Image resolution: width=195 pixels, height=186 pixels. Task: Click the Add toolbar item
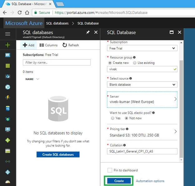(28, 45)
